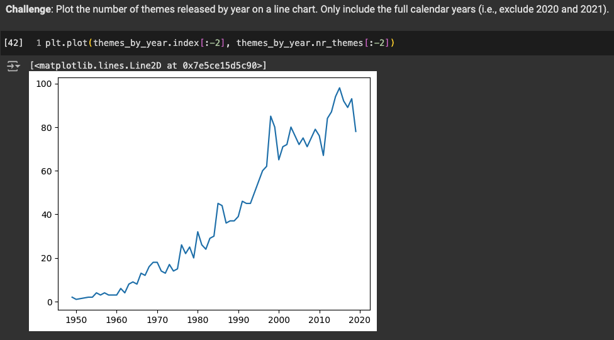Image resolution: width=614 pixels, height=340 pixels.
Task: Click the bold Challenge heading word
Action: pos(27,9)
